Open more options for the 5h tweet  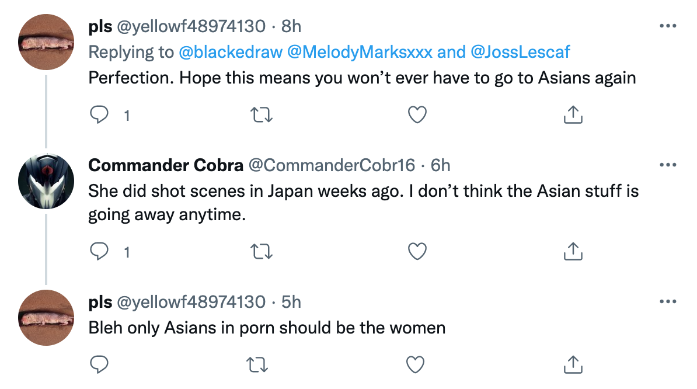point(668,302)
